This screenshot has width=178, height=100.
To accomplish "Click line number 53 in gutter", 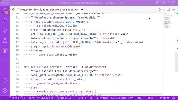I will click(17, 67).
